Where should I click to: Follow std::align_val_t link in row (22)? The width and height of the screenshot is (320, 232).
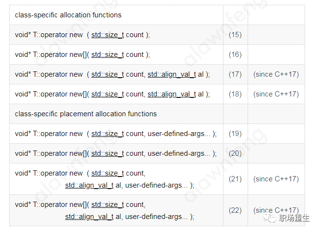tap(89, 217)
